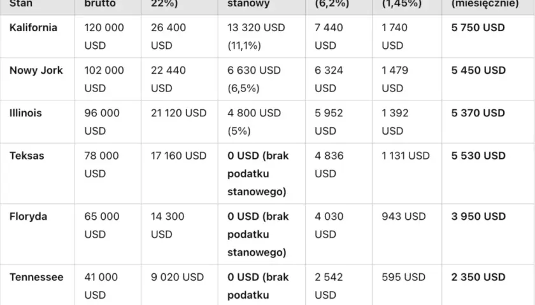The height and width of the screenshot is (305, 535).
Task: Click the 'stanowy' column header
Action: pos(248,4)
